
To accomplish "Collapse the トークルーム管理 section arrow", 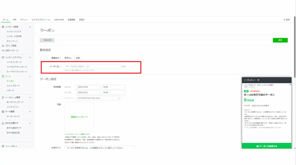I will pos(30,97).
